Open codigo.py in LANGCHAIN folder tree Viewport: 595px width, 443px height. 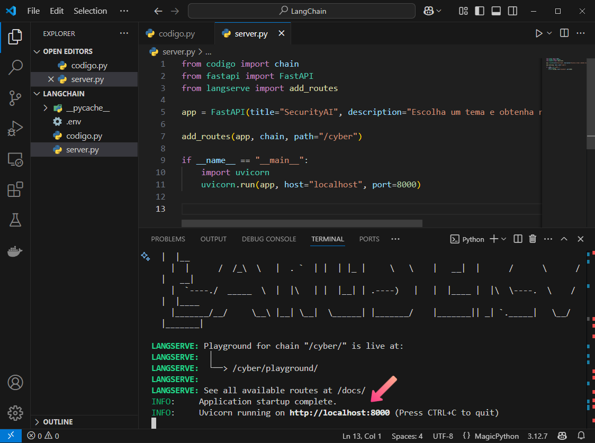click(x=84, y=136)
